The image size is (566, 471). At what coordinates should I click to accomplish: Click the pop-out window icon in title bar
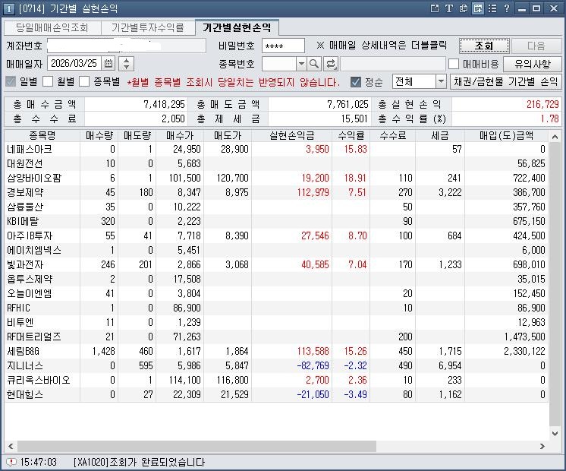coord(435,8)
